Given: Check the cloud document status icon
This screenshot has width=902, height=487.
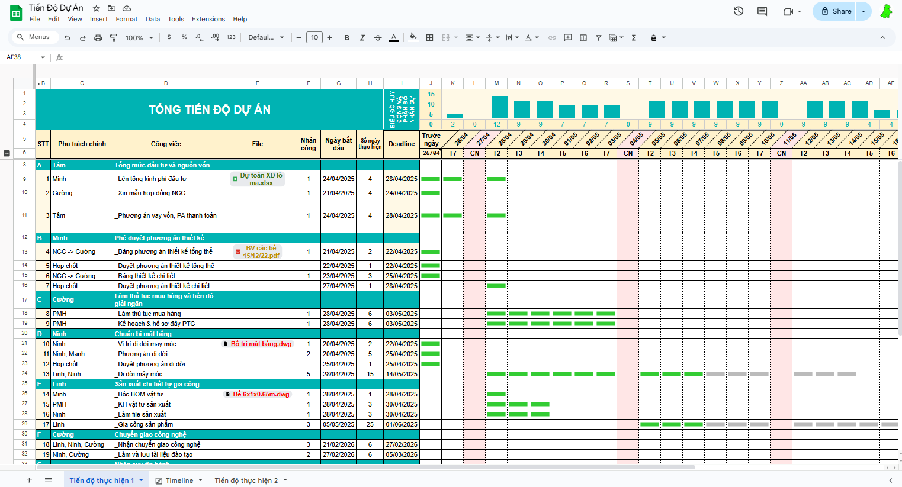Looking at the screenshot, I should [x=127, y=8].
